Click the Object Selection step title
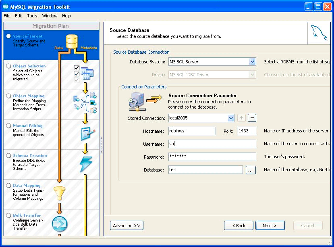This screenshot has height=247, width=334. 29,66
